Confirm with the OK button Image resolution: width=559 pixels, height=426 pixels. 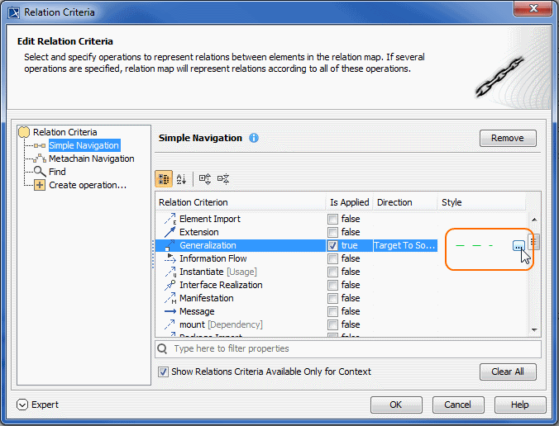[396, 405]
